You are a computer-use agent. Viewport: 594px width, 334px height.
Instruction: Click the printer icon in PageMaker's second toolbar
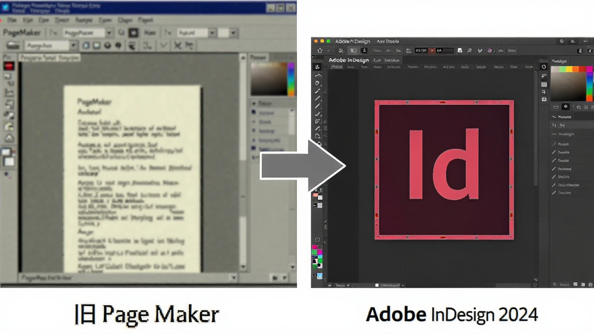pyautogui.click(x=13, y=46)
